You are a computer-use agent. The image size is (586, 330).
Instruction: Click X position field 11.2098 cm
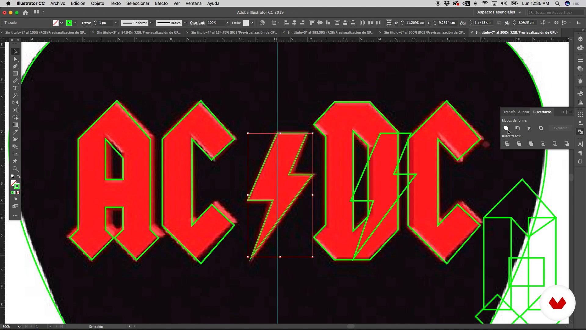[415, 23]
